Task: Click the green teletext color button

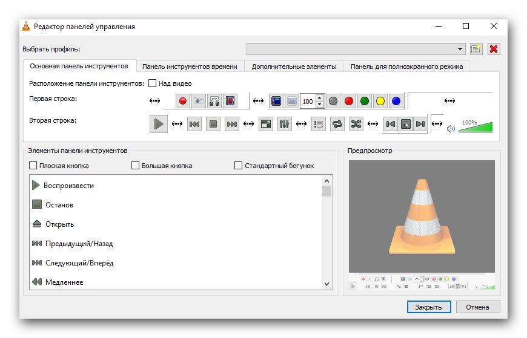Action: point(365,101)
